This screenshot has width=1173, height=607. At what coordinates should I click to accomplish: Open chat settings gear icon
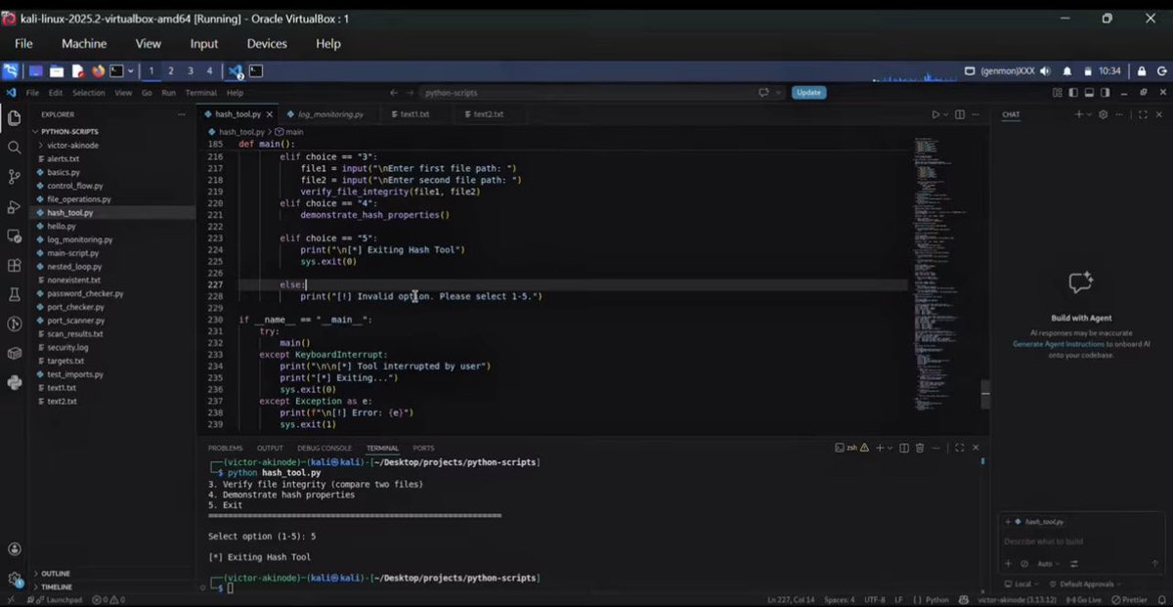(x=1103, y=114)
